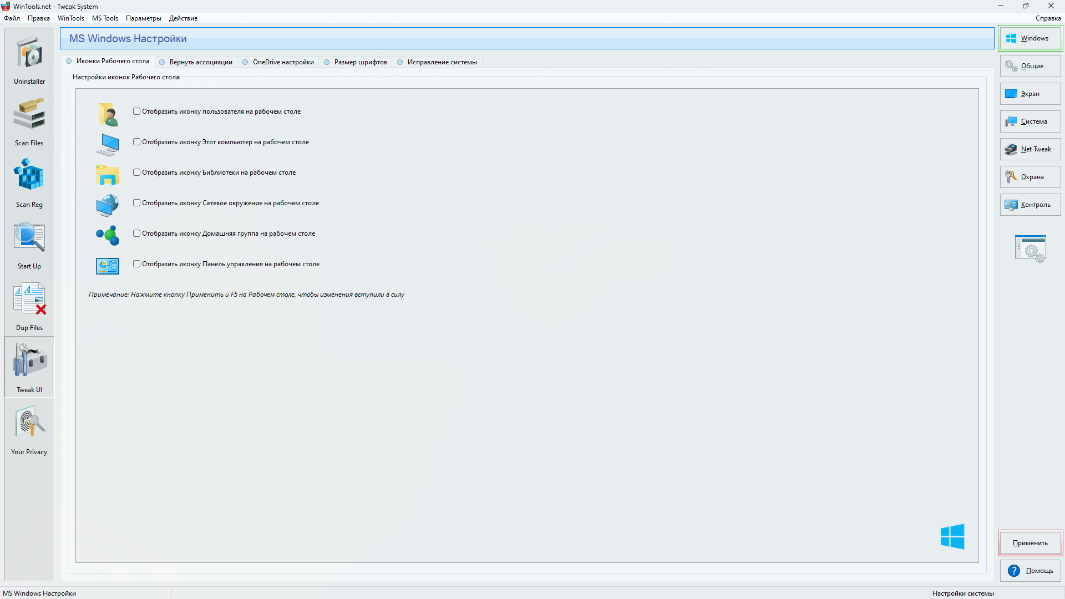This screenshot has height=599, width=1065.
Task: Check the Этот компьютер desktop icon option
Action: pos(136,142)
